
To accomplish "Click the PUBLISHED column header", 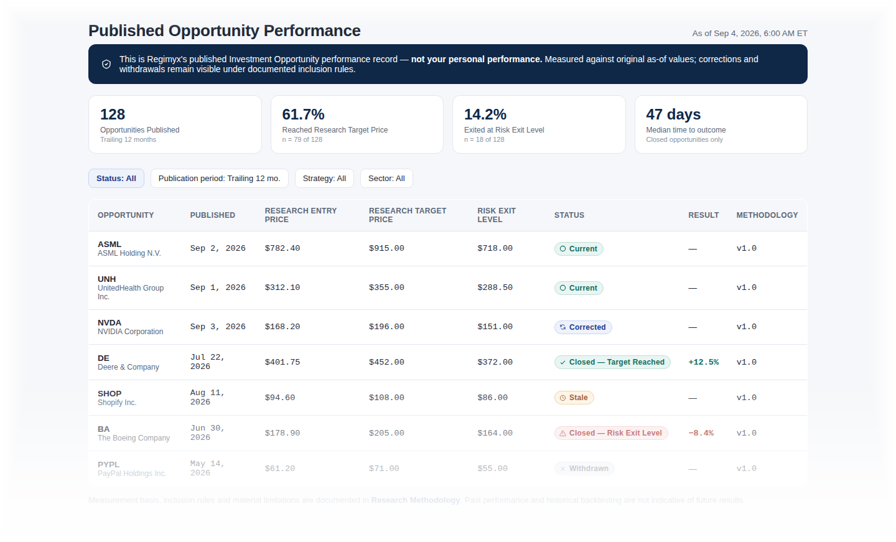I will pos(213,215).
